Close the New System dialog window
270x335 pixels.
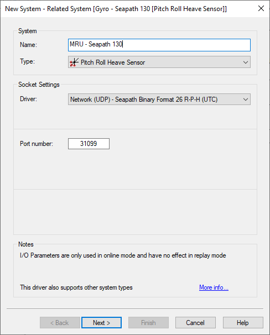(261, 8)
